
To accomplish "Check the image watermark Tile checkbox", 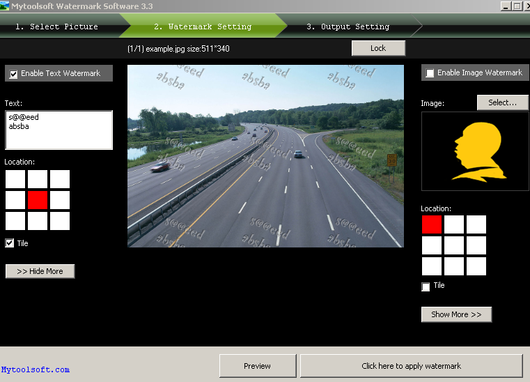I will (x=426, y=286).
